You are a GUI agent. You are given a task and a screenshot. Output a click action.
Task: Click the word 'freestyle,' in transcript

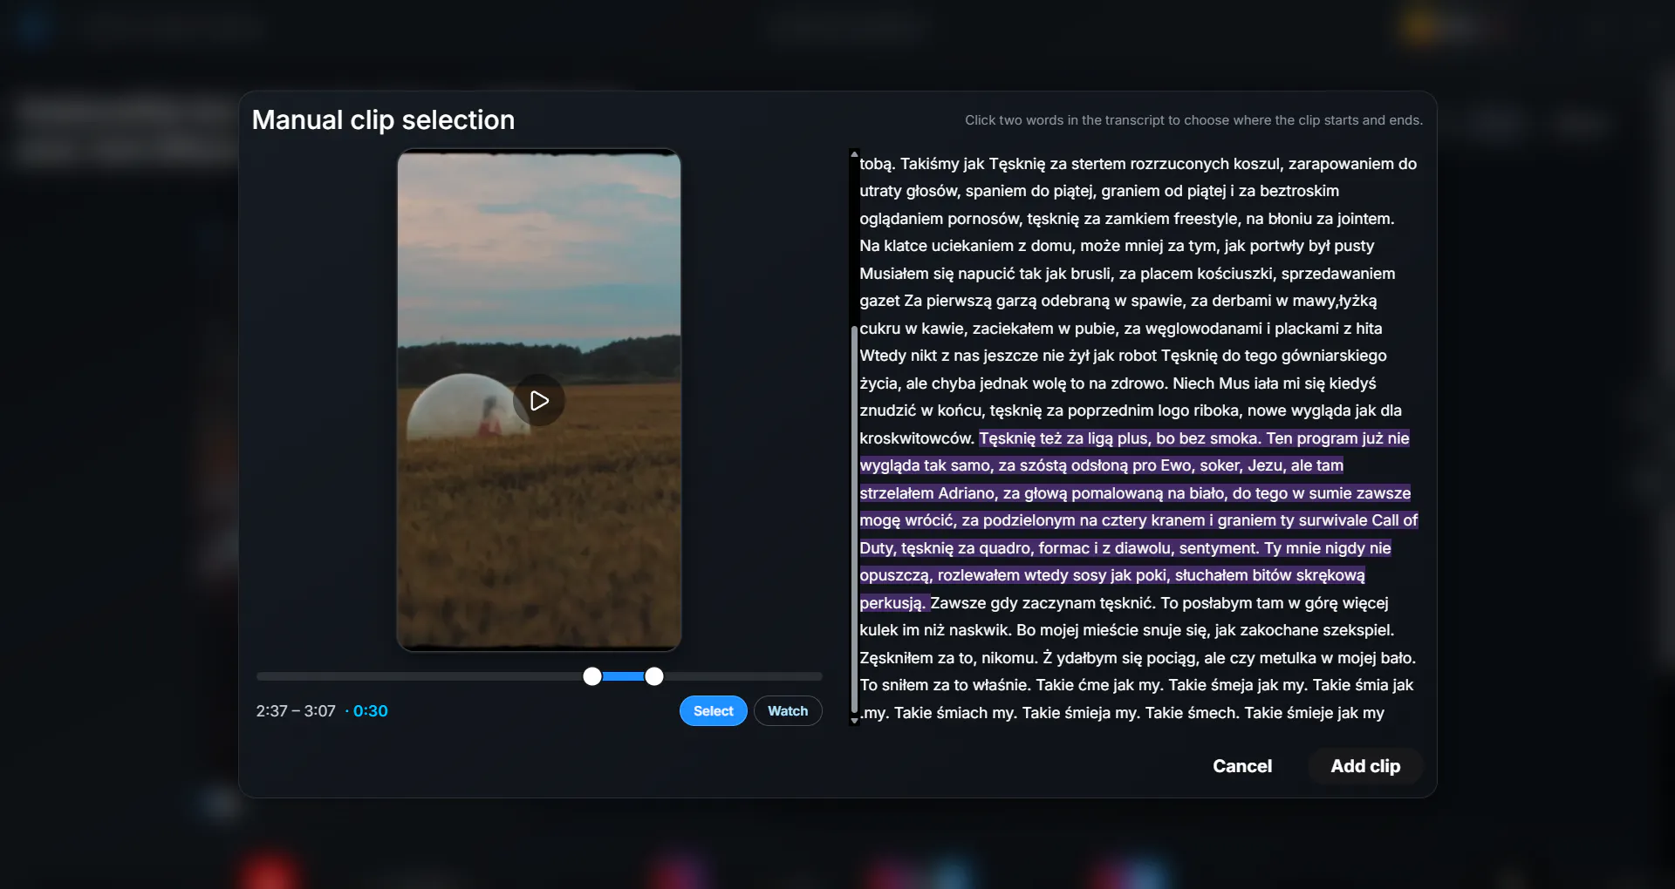tap(1207, 219)
